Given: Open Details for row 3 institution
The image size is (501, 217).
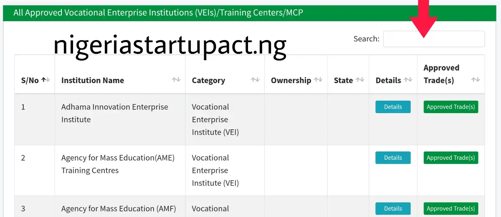Looking at the screenshot, I should 393,209.
